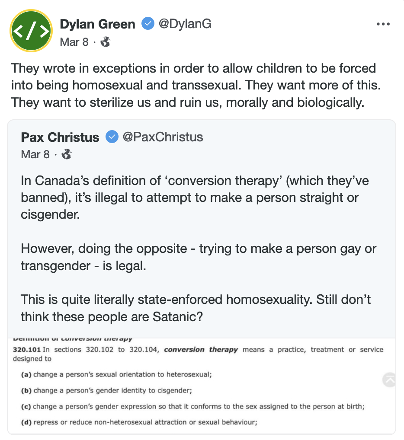Click the verified badge beside Pax Christus
Screen dimensions: 404x440
pyautogui.click(x=112, y=137)
